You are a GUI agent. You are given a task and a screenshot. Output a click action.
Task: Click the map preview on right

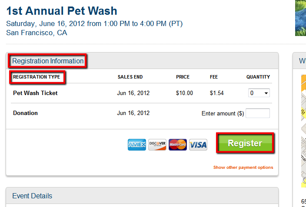(x=303, y=131)
